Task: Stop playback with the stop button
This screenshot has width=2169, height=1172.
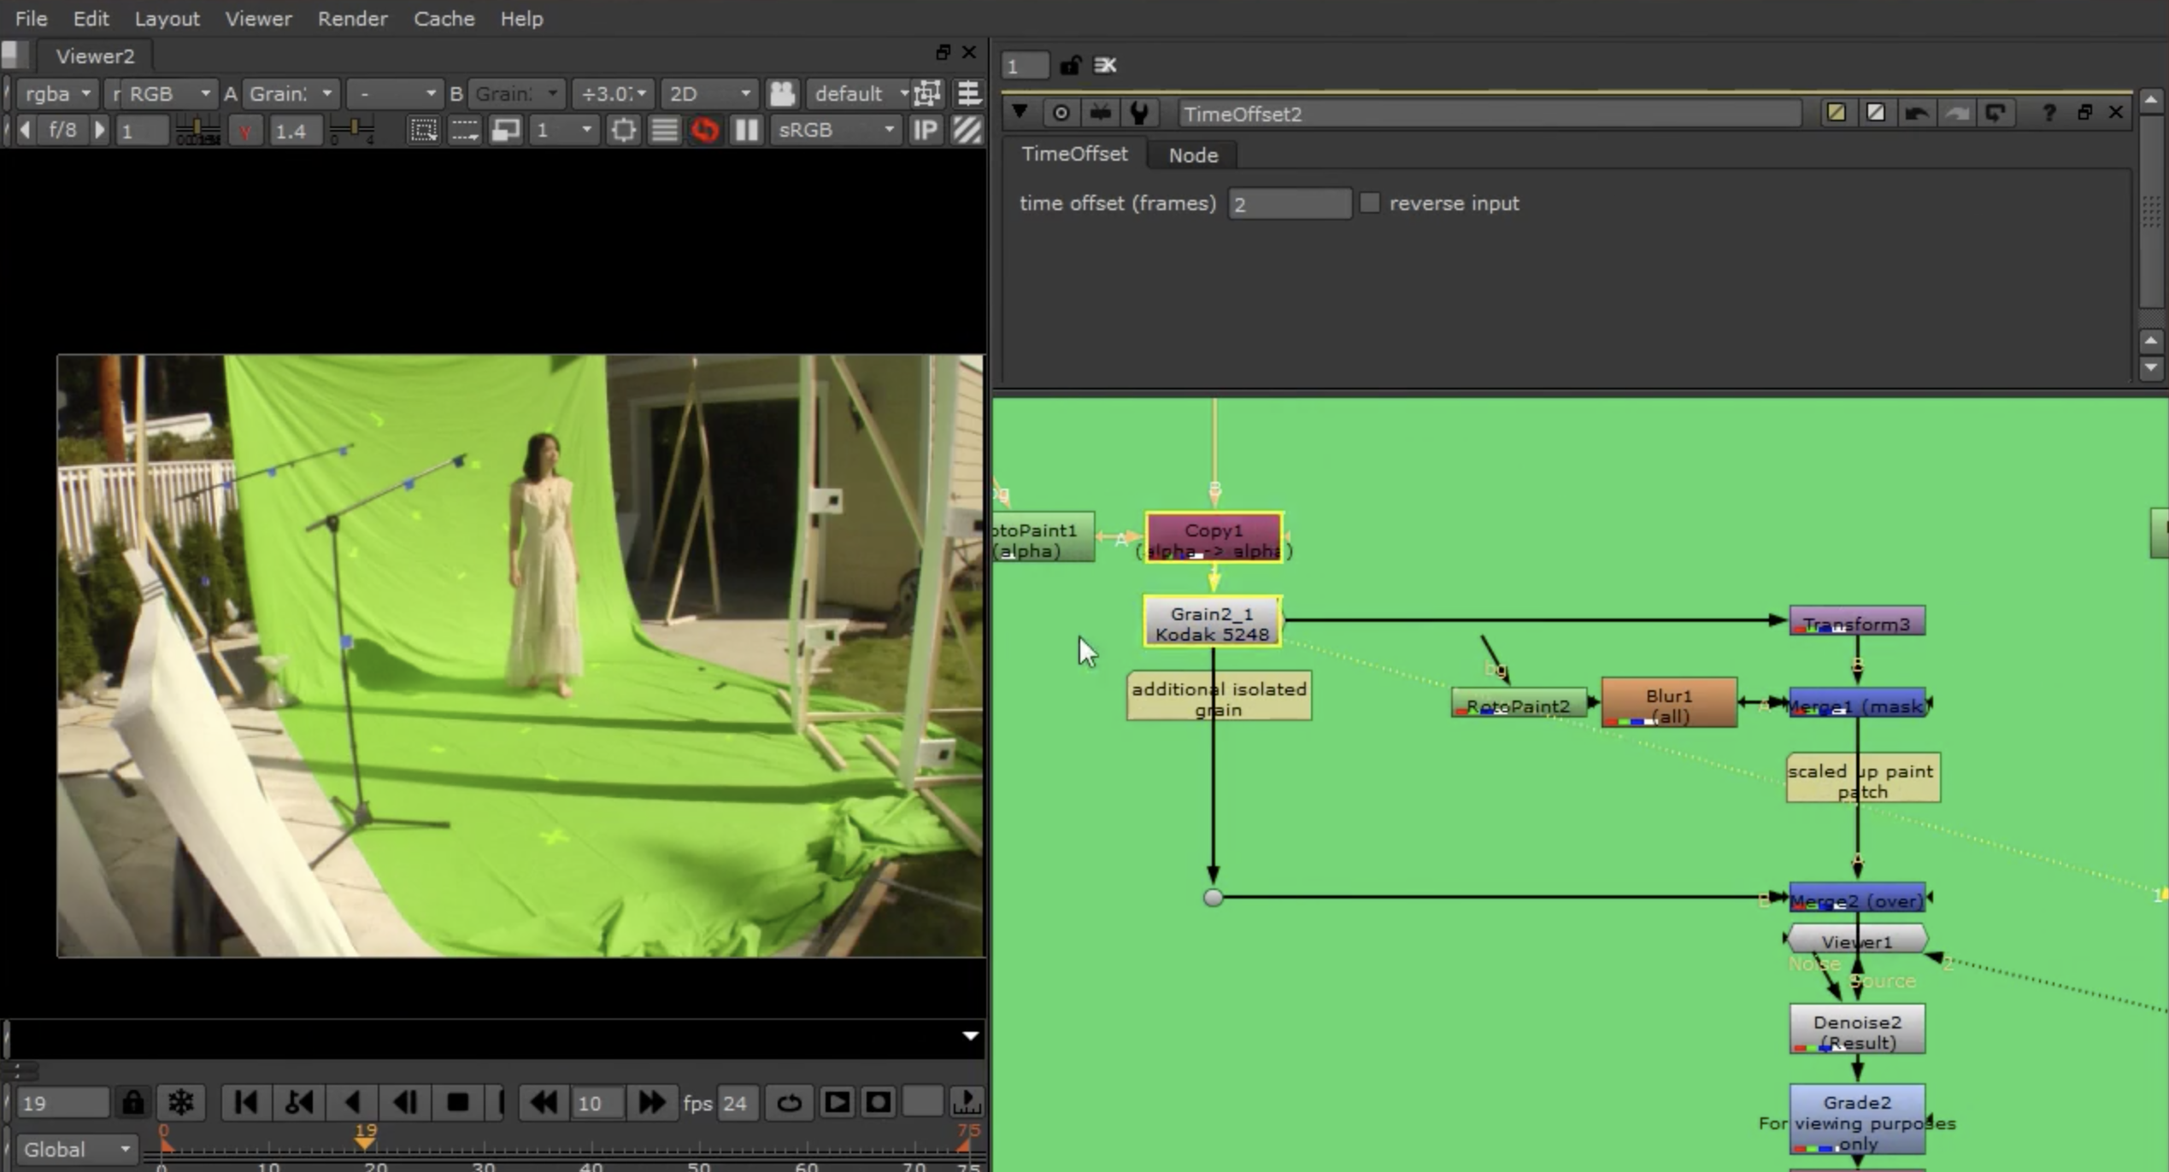Action: 458,1103
